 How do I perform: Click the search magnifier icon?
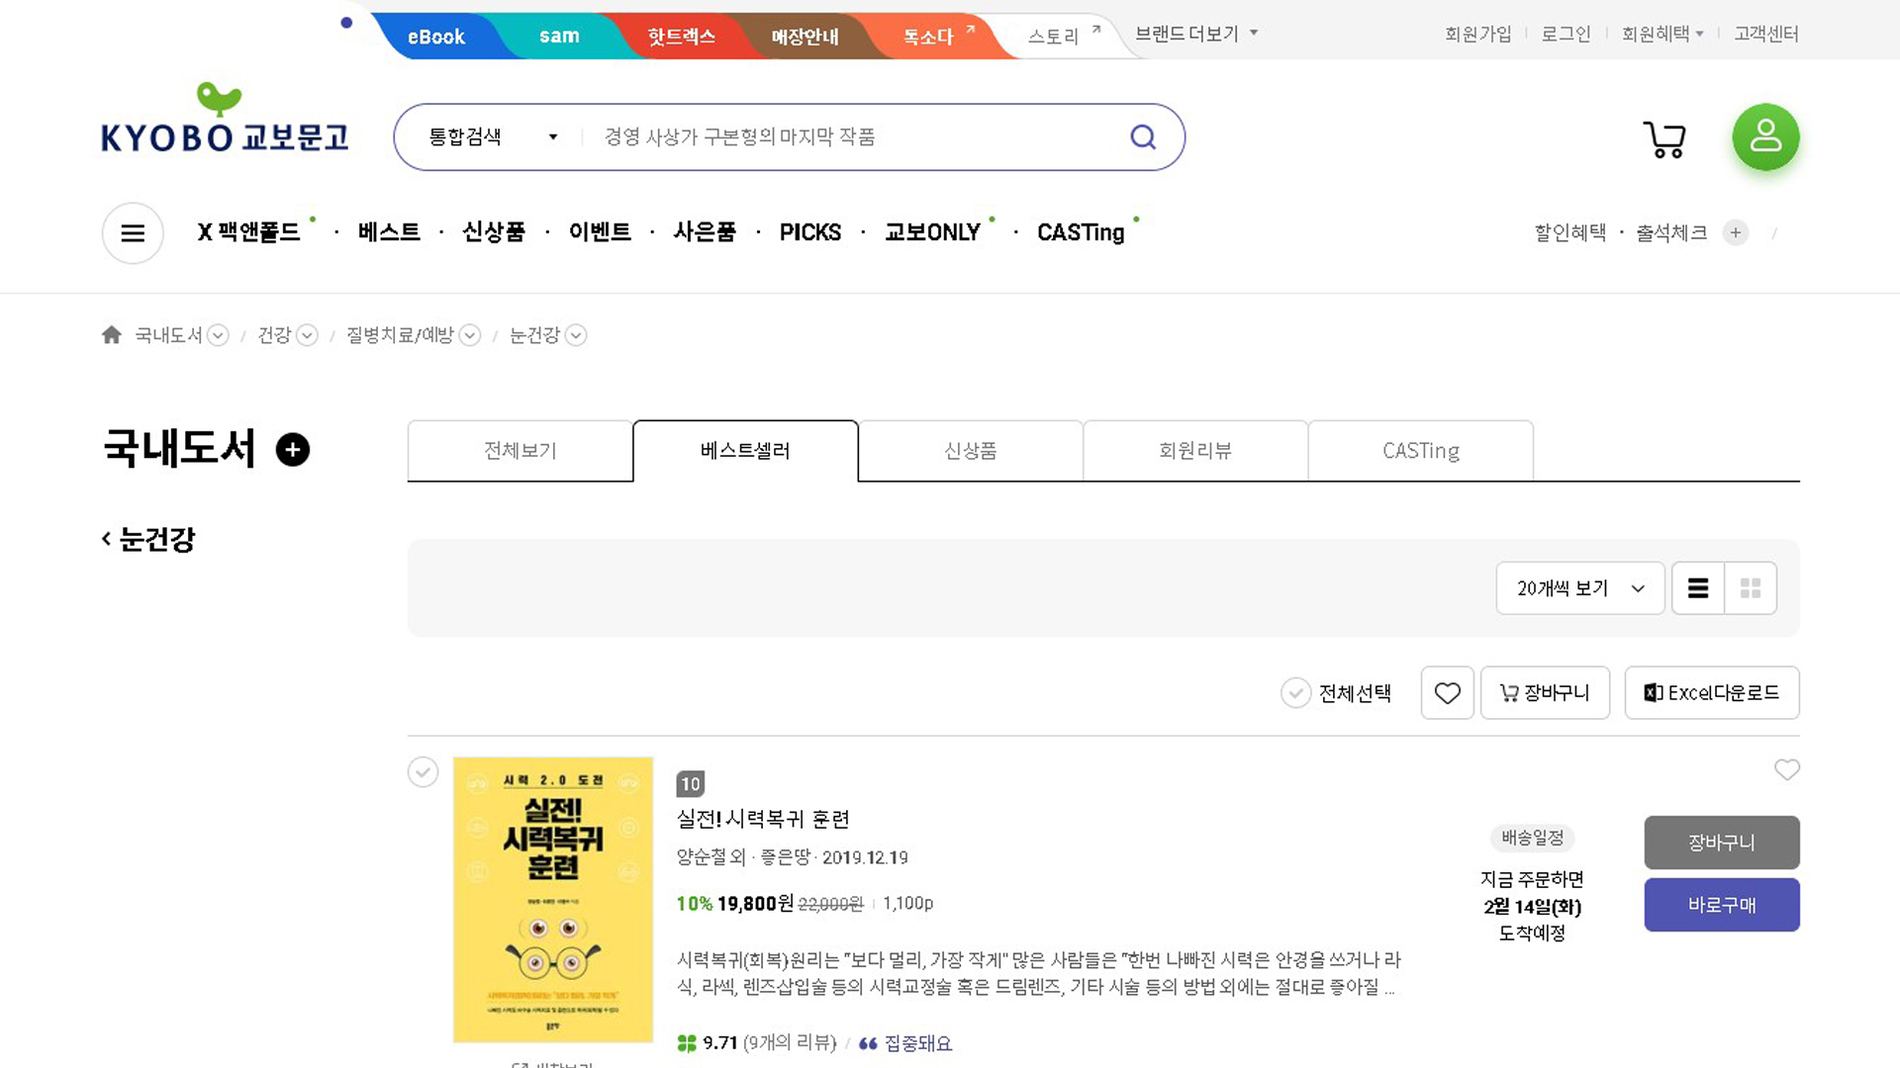coord(1143,136)
